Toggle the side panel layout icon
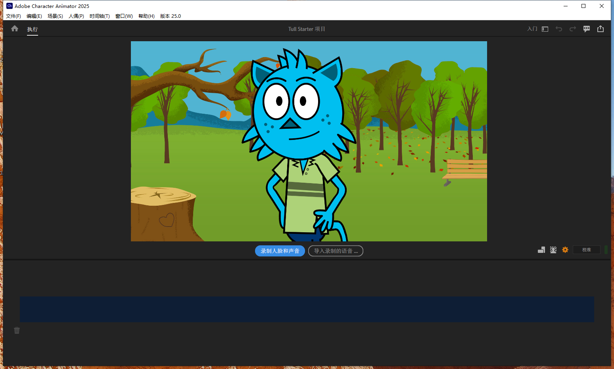Image resolution: width=614 pixels, height=369 pixels. [x=545, y=29]
